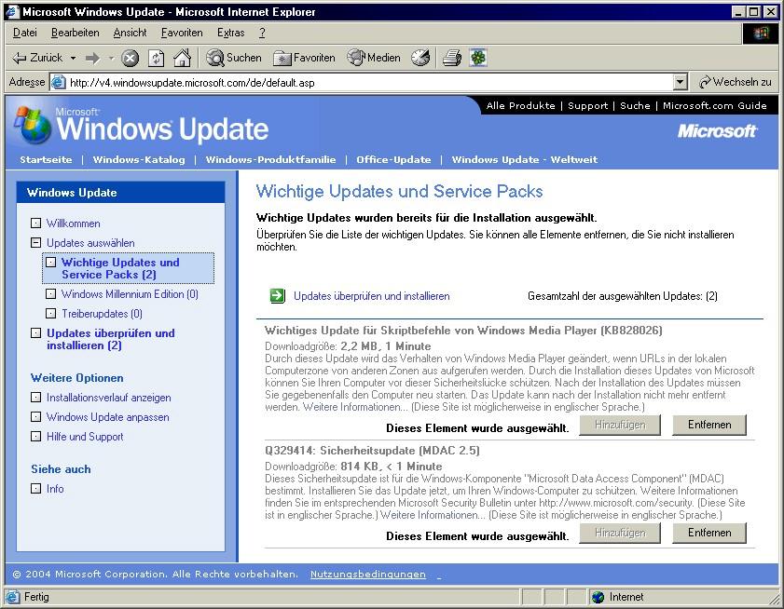
Task: Open the Treiberupdates (0) category
Action: pyautogui.click(x=102, y=314)
